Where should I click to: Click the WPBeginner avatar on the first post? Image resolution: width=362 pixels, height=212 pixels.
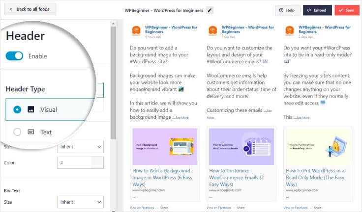(136, 31)
